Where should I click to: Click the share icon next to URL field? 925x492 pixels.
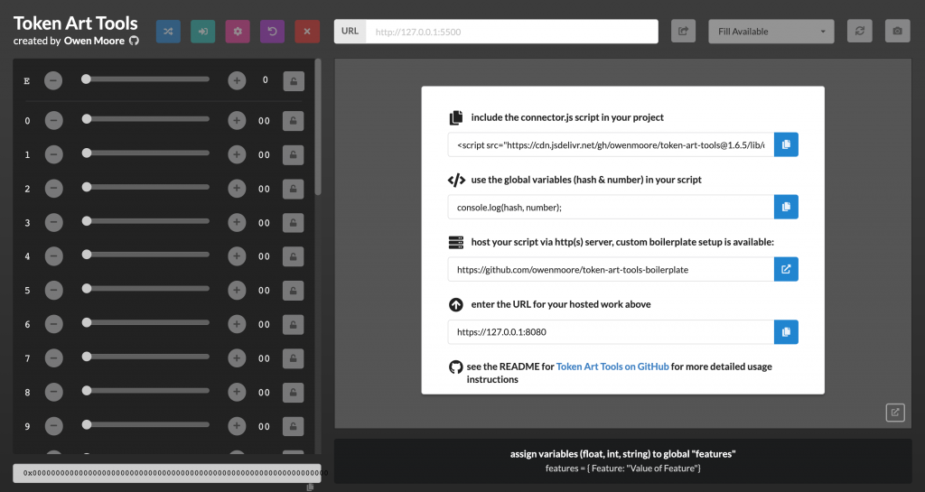click(683, 32)
